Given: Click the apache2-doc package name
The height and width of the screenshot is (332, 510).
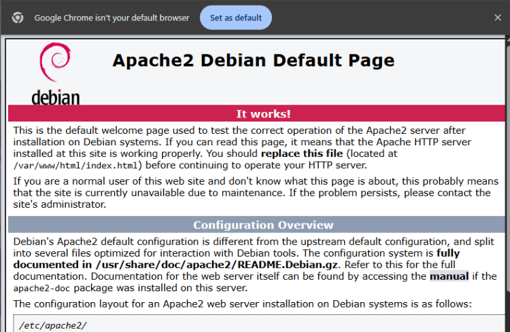Looking at the screenshot, I should [41, 288].
